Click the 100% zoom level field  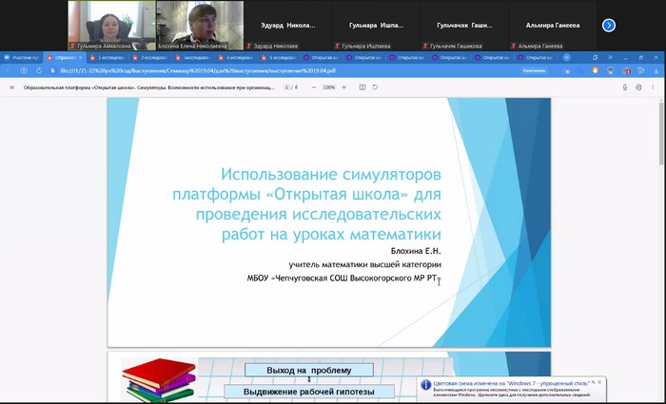pyautogui.click(x=329, y=87)
